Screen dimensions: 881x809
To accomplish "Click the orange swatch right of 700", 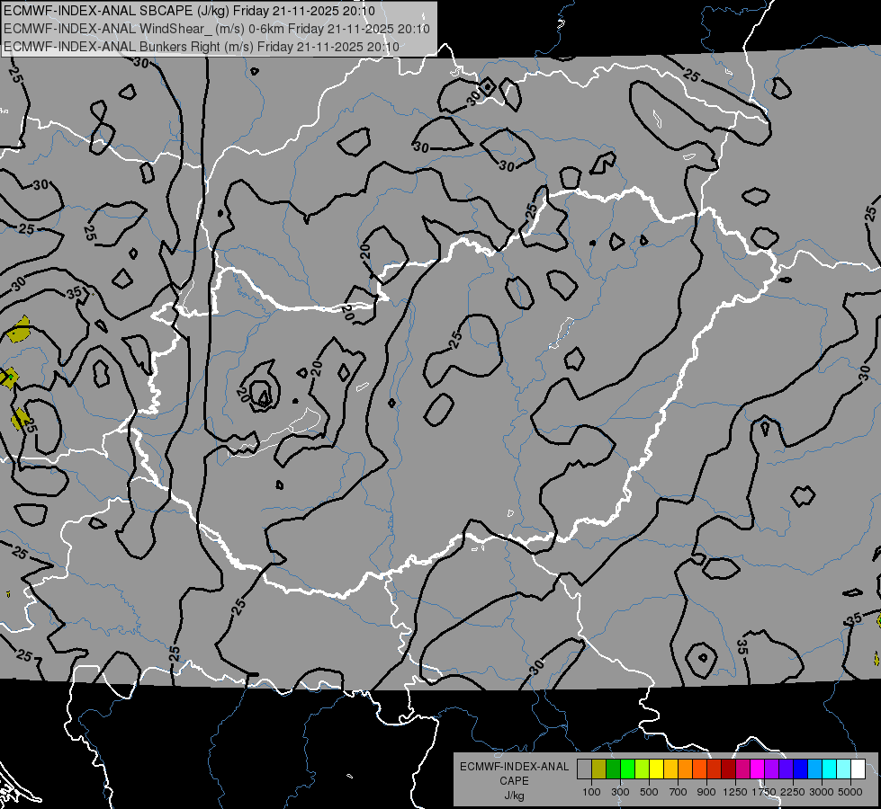I will pos(685,769).
